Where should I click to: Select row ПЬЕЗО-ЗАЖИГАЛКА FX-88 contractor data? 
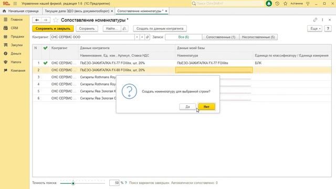127,70
